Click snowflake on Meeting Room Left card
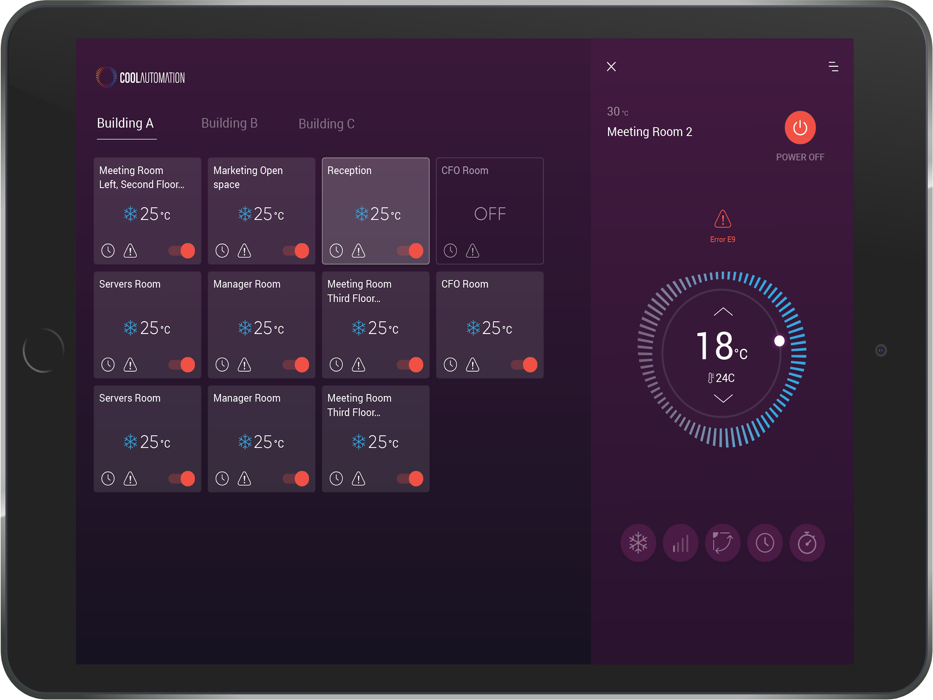933x700 pixels. tap(130, 214)
